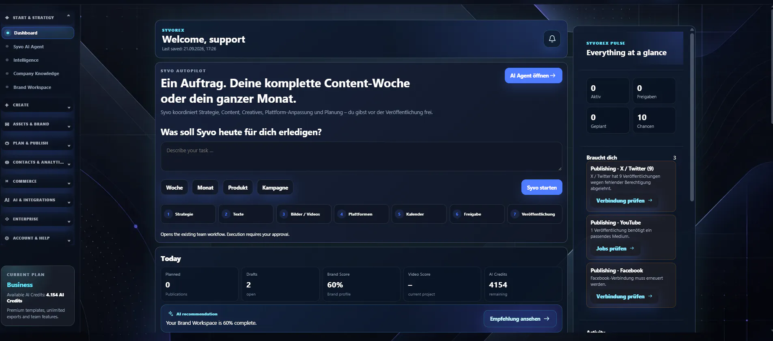Click the right panel scrollbar

click(x=692, y=117)
